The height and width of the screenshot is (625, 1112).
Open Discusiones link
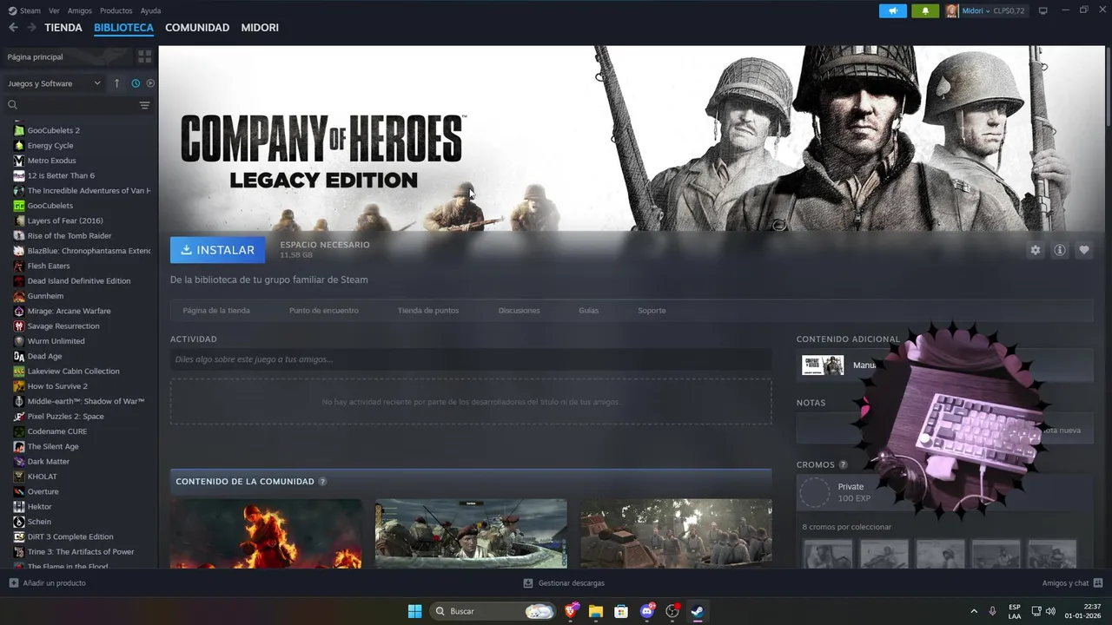520,311
